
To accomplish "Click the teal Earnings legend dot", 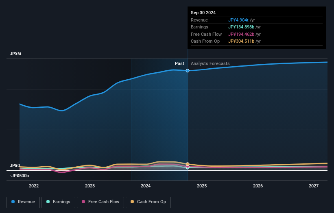I will click(x=48, y=202).
